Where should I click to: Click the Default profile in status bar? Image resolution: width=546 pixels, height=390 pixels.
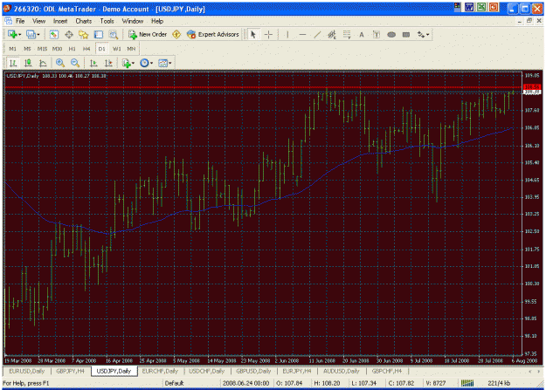click(x=174, y=383)
